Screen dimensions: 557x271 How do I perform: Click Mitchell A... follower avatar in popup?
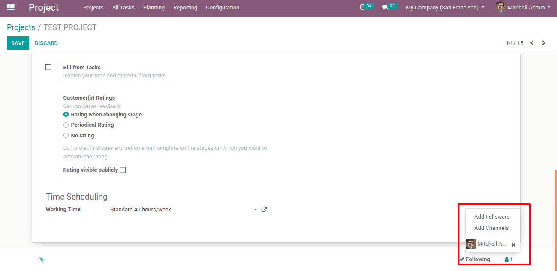[471, 244]
